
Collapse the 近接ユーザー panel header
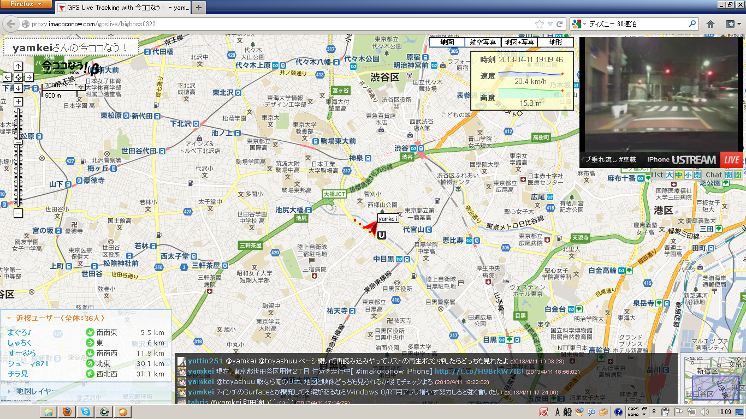coord(86,318)
